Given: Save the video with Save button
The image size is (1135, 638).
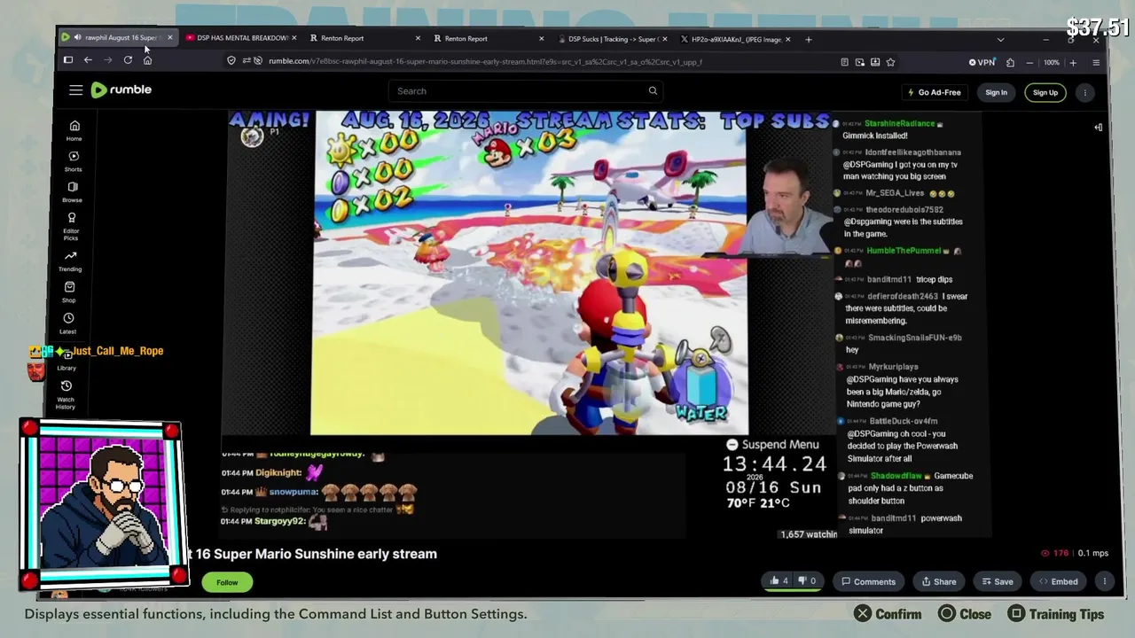Looking at the screenshot, I should 998,581.
